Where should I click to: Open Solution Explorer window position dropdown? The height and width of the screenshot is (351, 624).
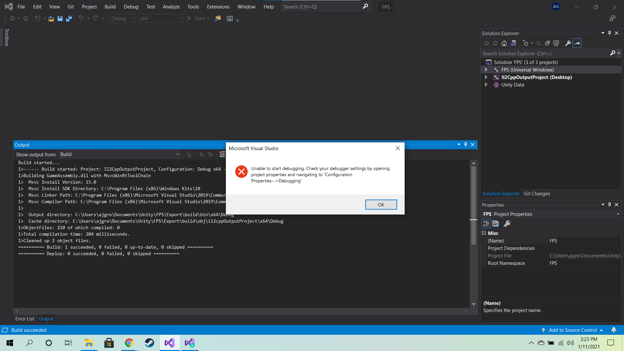pos(603,33)
